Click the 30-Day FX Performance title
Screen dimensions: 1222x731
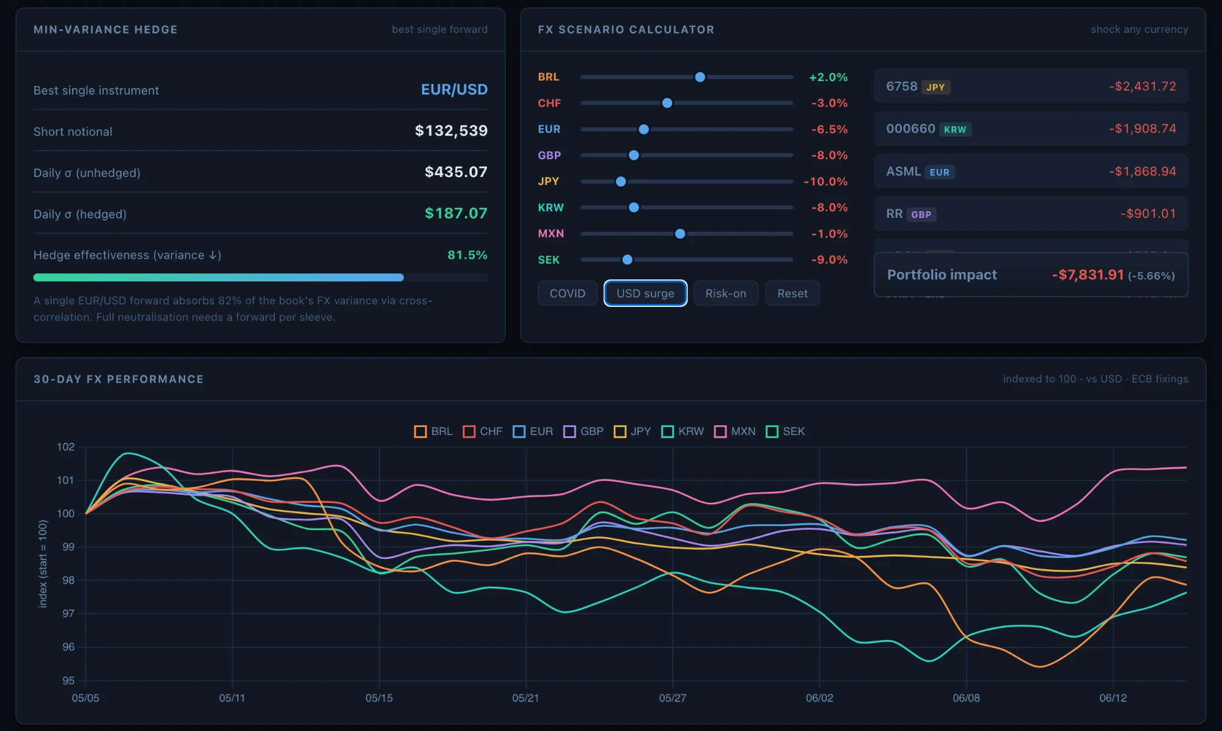pos(119,379)
